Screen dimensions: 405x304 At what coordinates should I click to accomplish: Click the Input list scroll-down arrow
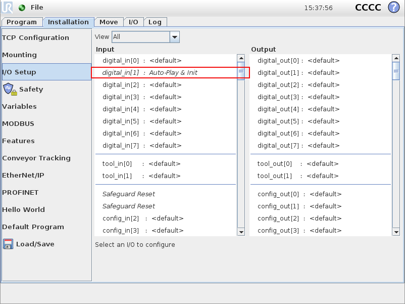(241, 232)
